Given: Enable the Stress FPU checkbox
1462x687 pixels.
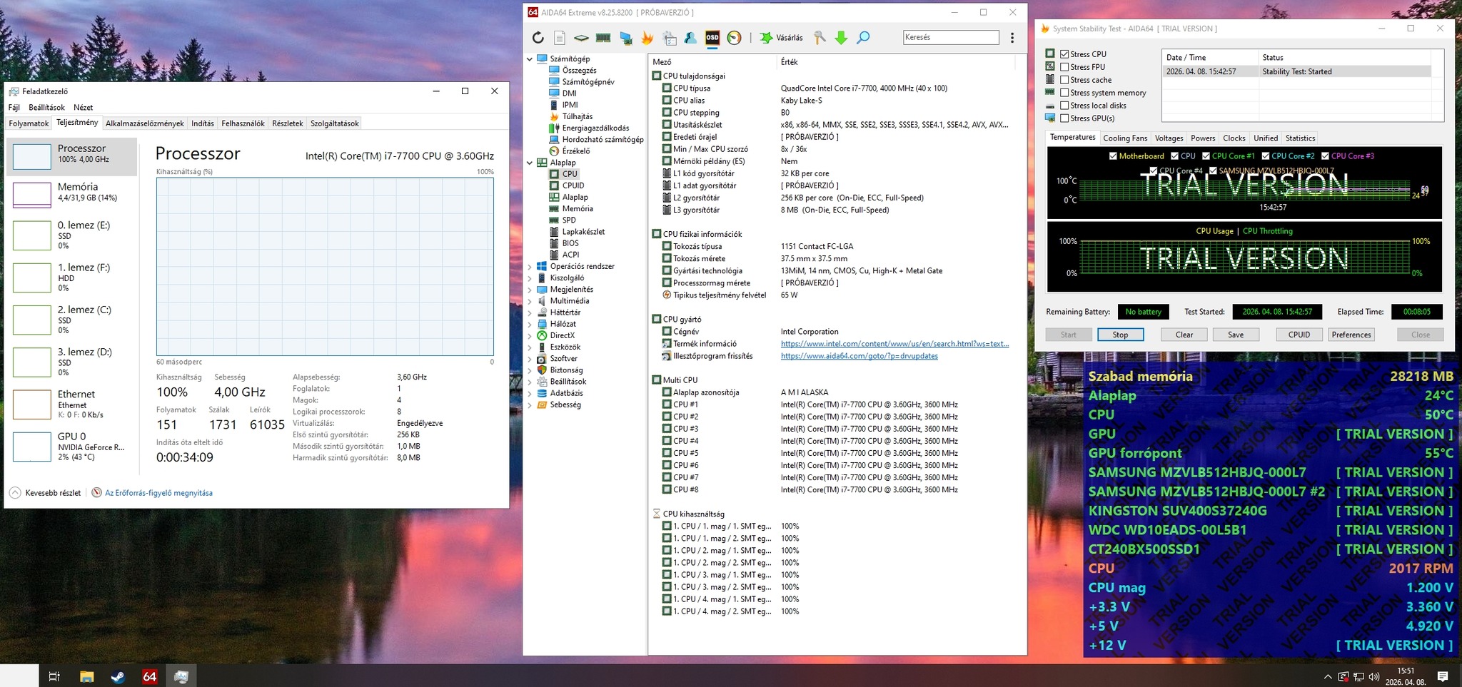Looking at the screenshot, I should tap(1064, 67).
